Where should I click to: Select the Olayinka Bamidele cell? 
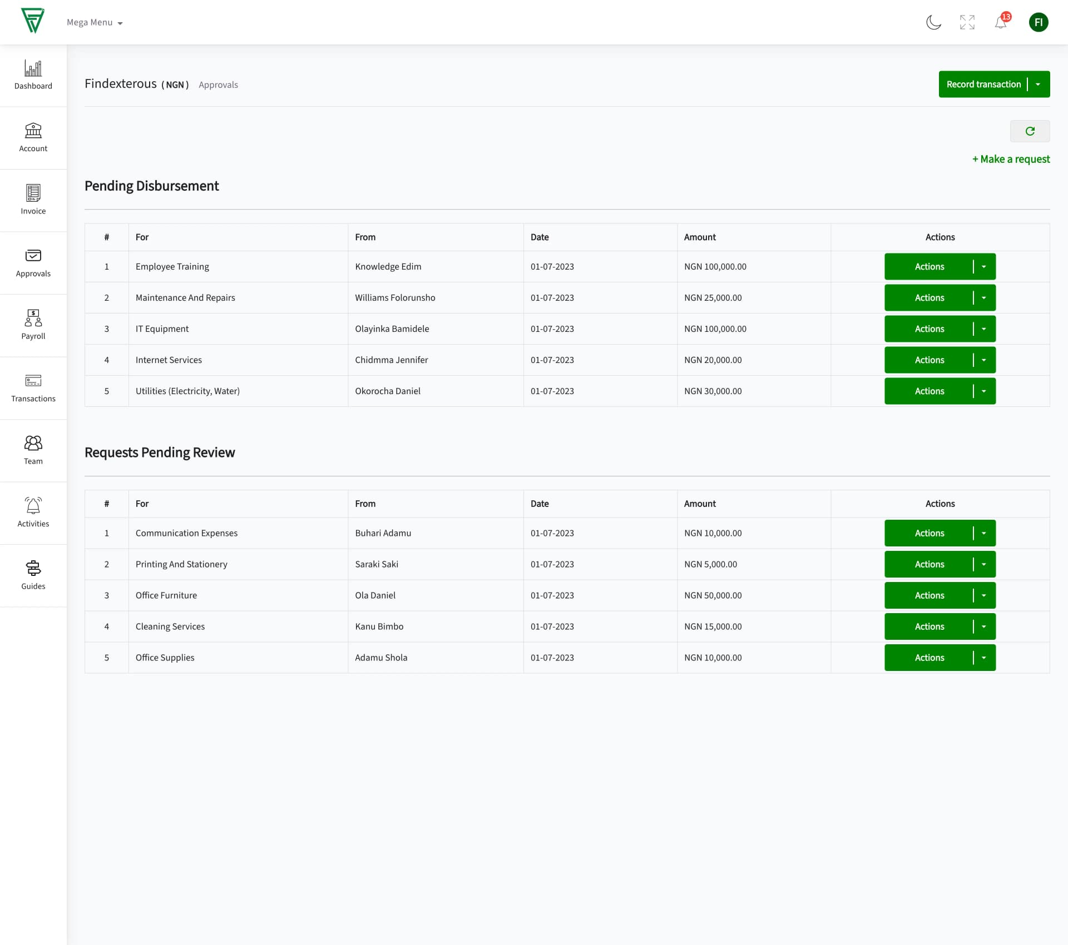[436, 329]
